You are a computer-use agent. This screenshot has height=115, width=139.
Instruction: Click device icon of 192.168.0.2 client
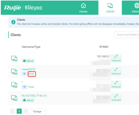pos(14,58)
